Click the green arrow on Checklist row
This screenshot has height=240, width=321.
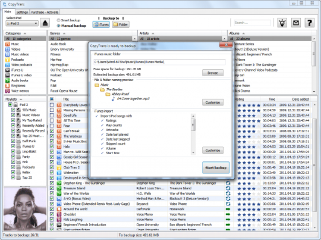click(228, 214)
